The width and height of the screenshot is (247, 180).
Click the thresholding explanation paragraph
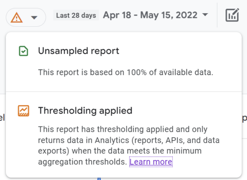(123, 140)
